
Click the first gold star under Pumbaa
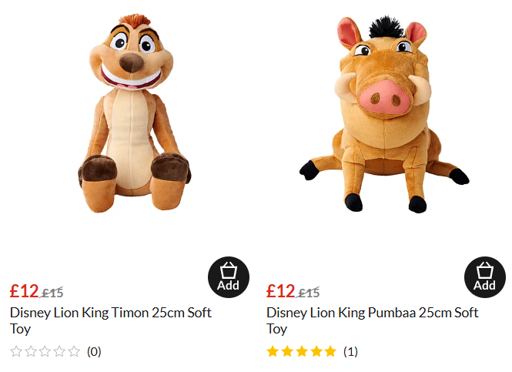click(x=273, y=352)
